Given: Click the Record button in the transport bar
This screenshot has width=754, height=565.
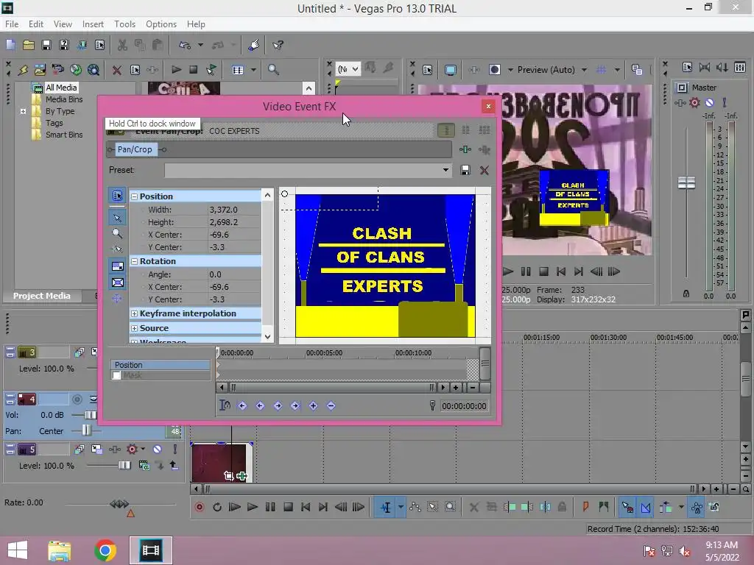Looking at the screenshot, I should (199, 507).
